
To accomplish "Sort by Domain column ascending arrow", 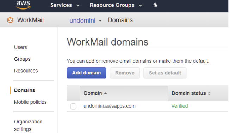I will 105,93.
